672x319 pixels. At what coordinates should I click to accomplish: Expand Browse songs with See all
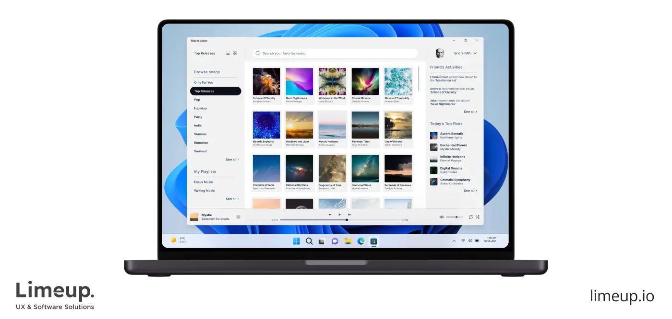(232, 159)
